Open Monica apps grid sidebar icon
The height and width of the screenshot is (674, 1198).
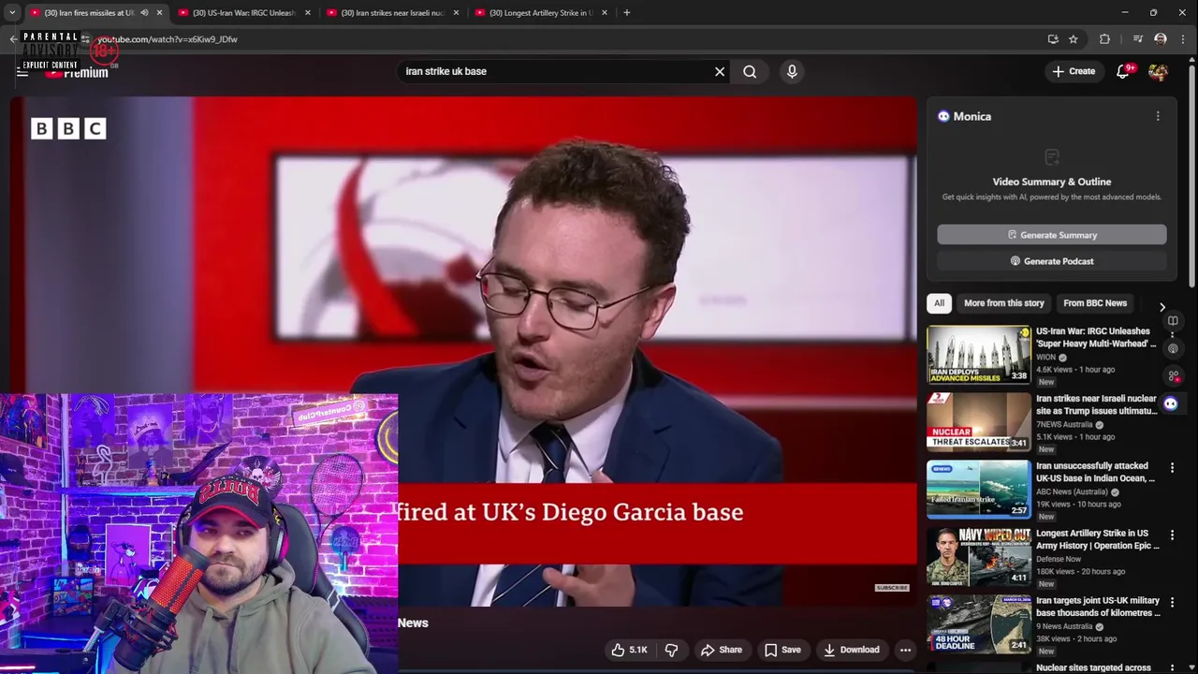[x=1173, y=375]
